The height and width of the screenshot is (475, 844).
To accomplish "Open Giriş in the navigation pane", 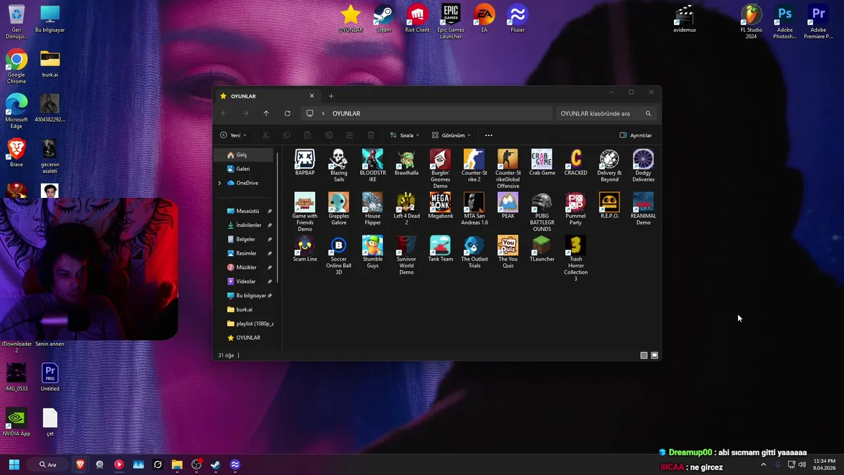I will coord(245,154).
